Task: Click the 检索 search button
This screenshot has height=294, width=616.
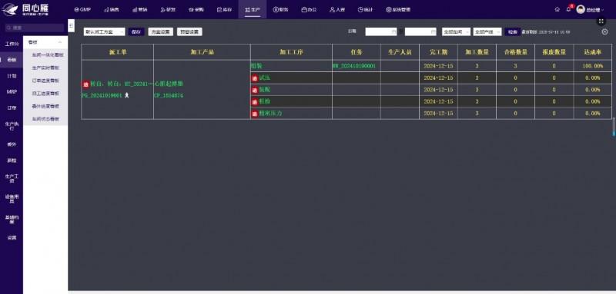Action: (x=513, y=31)
